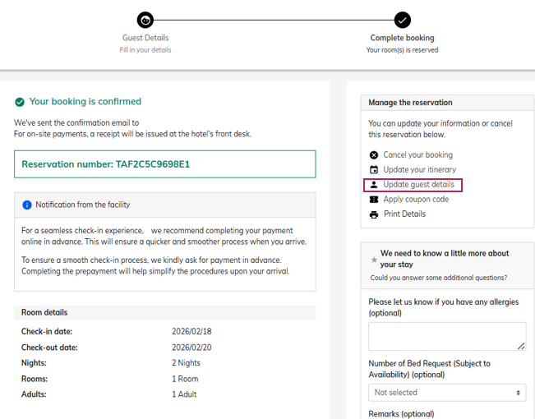Click inside the allergies text box
The image size is (535, 419).
[446, 336]
